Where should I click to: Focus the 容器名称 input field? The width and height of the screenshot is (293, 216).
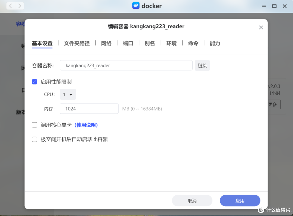(x=126, y=66)
